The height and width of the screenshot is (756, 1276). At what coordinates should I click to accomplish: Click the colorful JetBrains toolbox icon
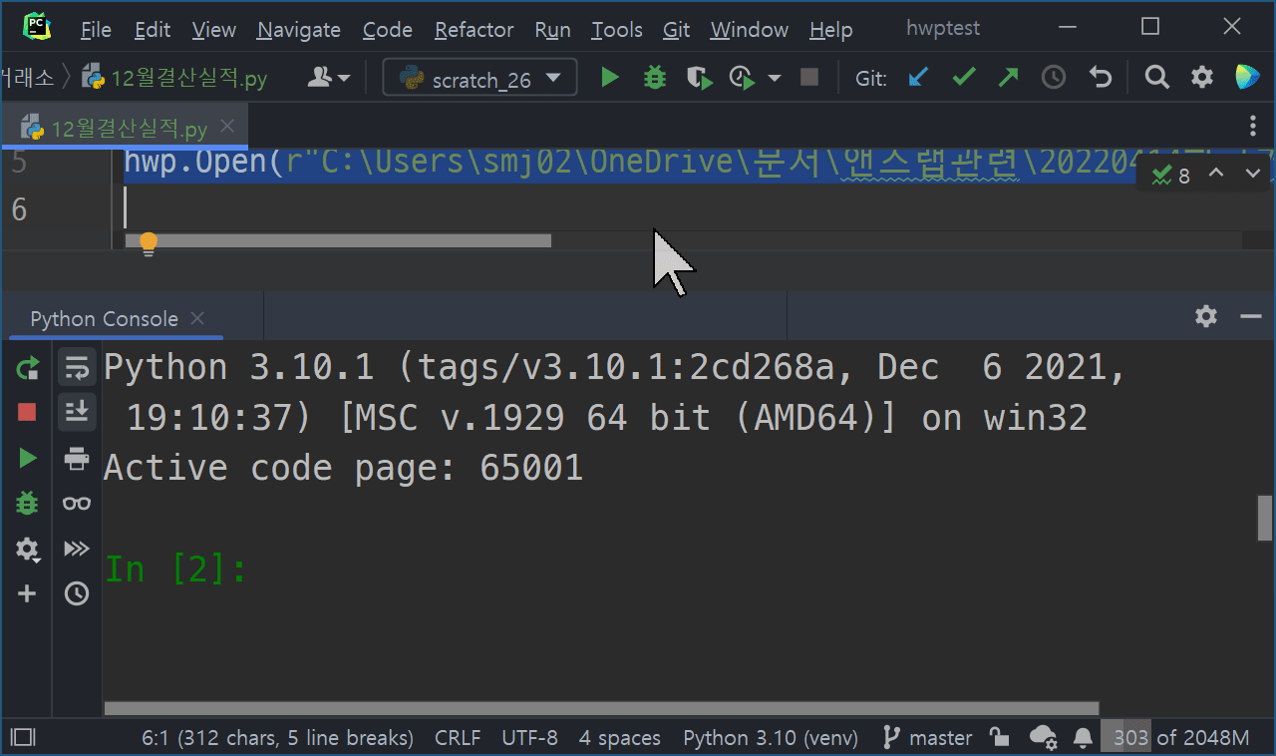(x=1247, y=77)
